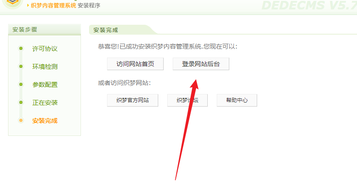
Task: Open the 织梦论坛 button
Action: 187,100
